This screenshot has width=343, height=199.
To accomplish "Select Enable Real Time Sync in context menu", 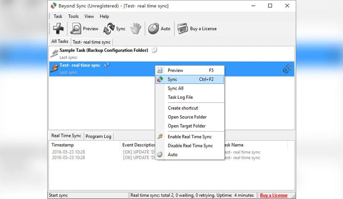I will [190, 137].
